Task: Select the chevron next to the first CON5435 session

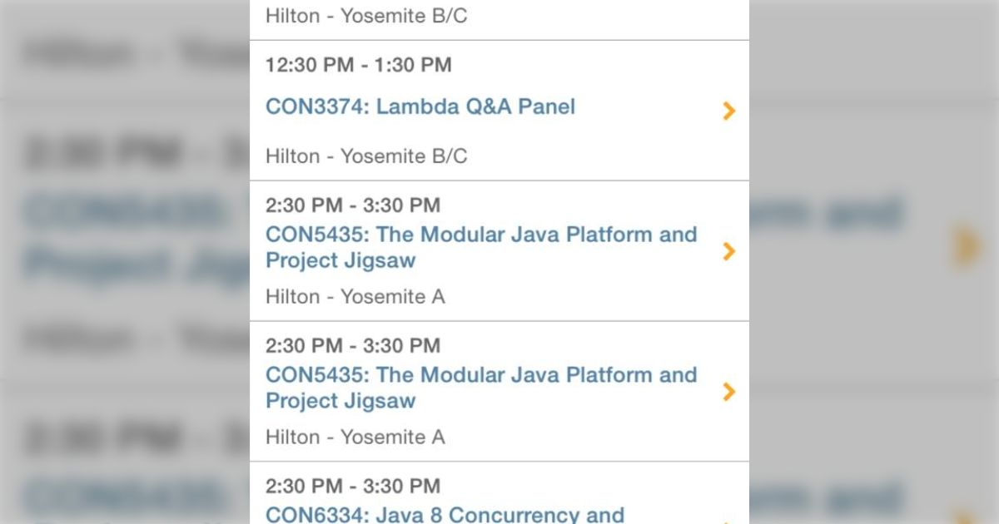Action: (x=728, y=251)
